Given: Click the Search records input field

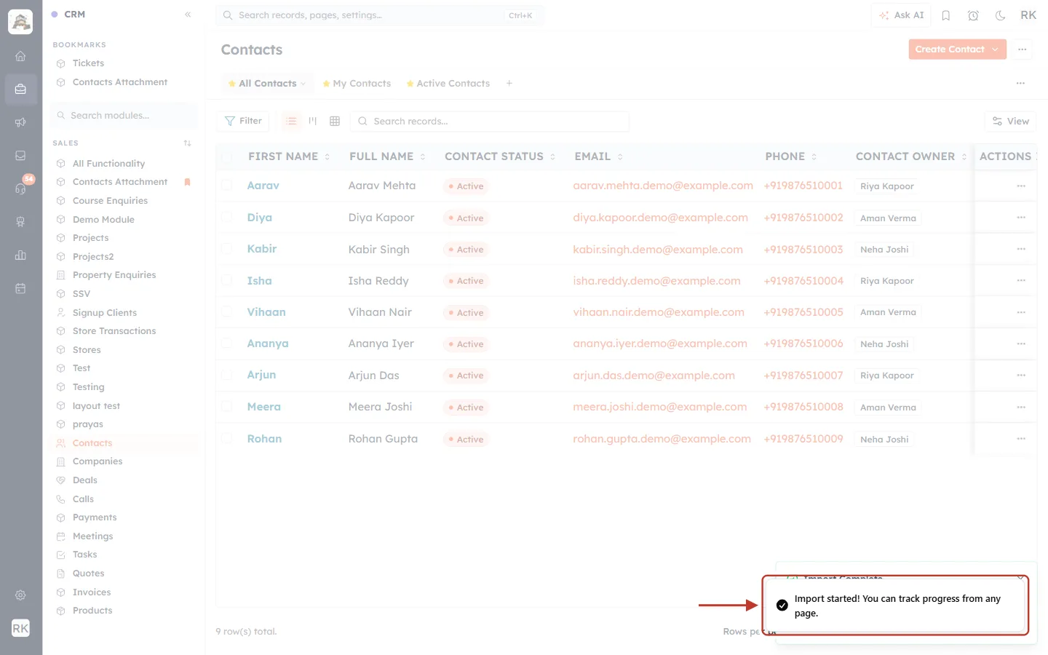Looking at the screenshot, I should click(x=490, y=121).
